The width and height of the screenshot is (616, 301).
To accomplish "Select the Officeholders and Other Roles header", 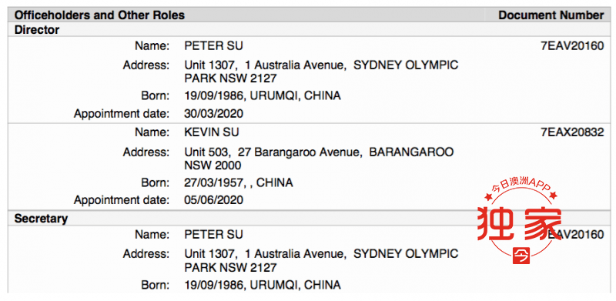I will pyautogui.click(x=99, y=15).
